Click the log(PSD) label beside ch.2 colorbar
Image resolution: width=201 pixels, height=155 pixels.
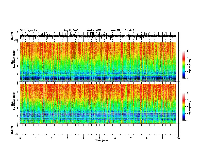190,108
